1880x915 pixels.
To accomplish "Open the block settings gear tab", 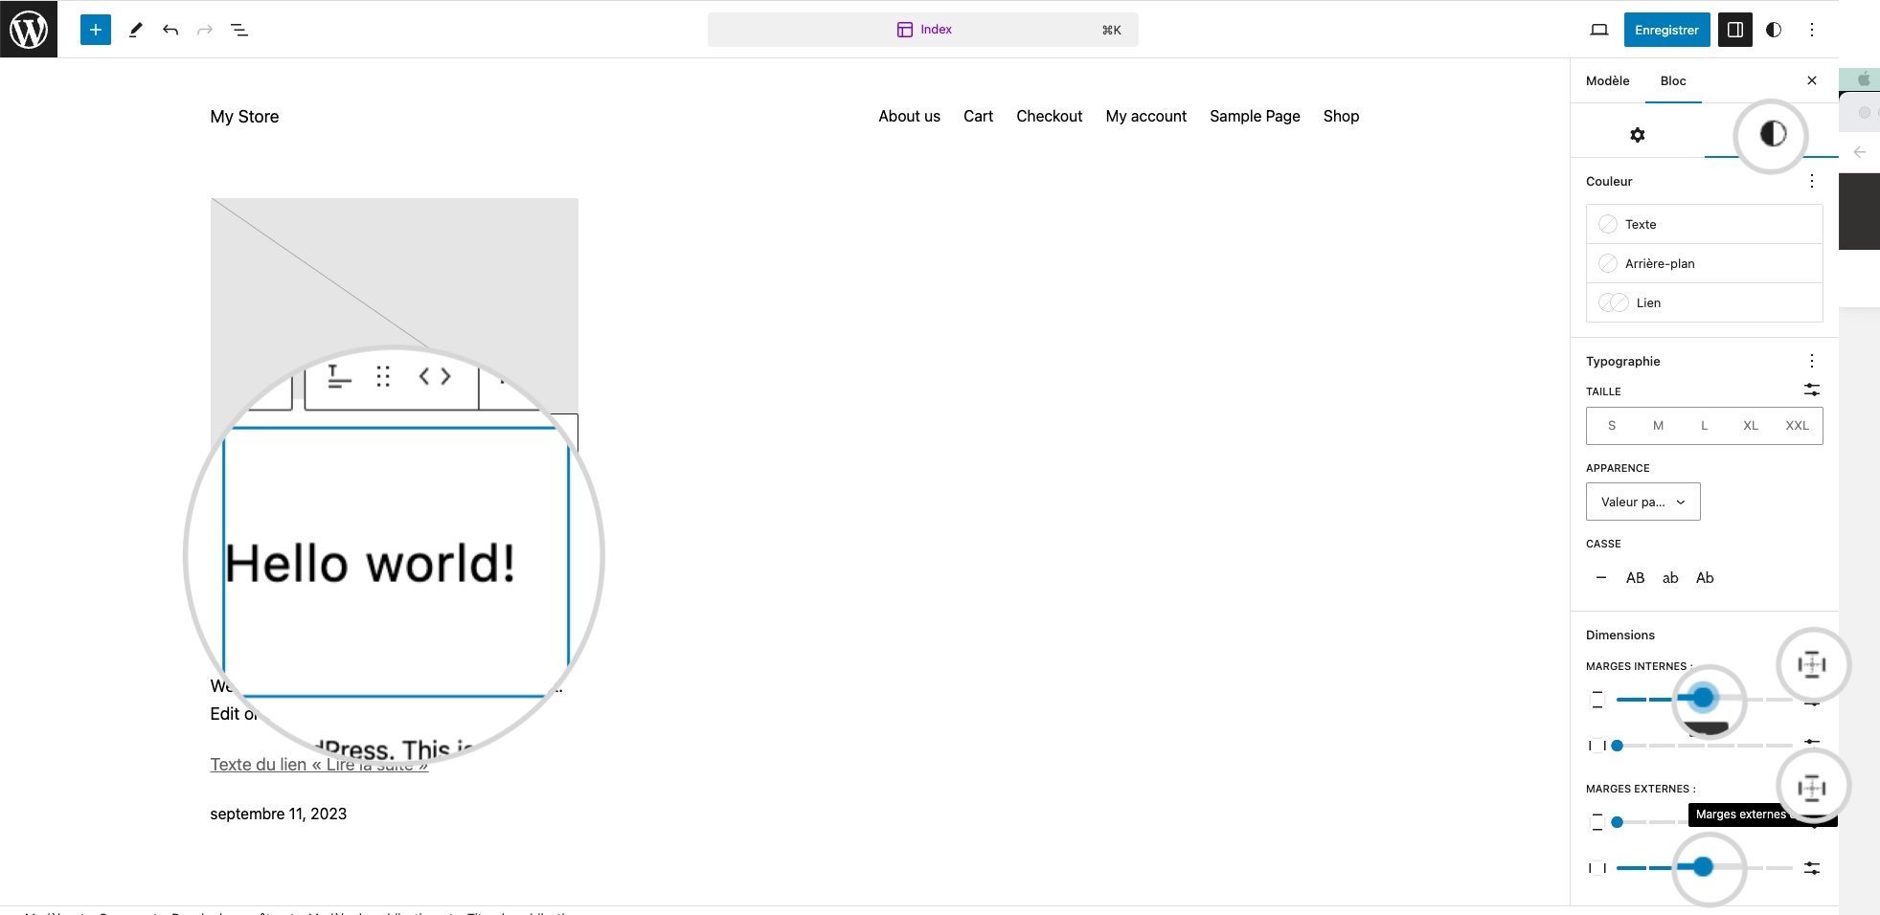I will coord(1638,135).
